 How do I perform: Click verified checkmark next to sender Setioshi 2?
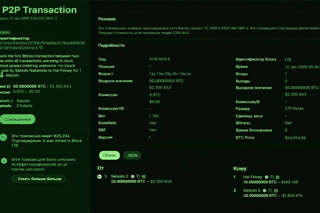coord(133,177)
